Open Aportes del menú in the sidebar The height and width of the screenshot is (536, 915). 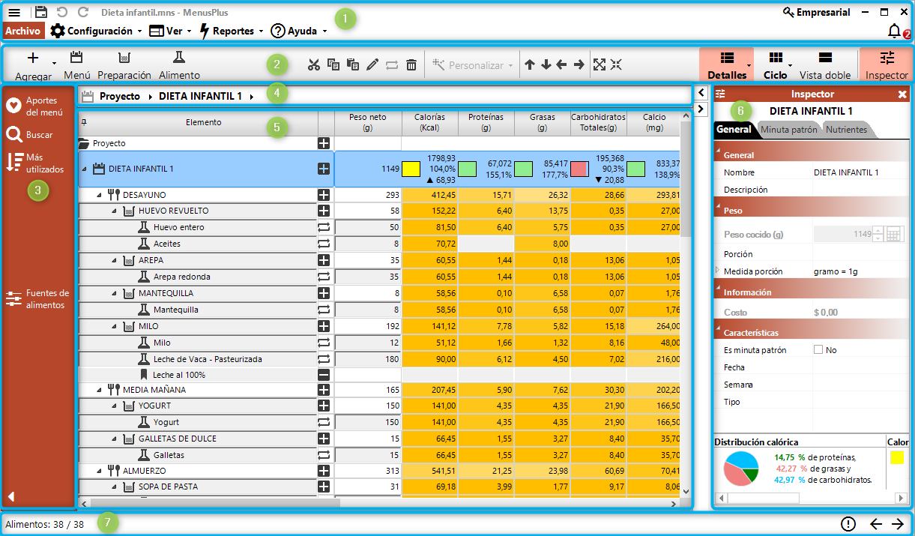coord(37,106)
